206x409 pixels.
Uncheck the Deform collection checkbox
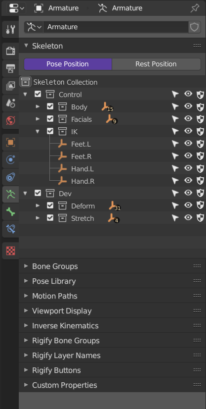tap(50, 205)
